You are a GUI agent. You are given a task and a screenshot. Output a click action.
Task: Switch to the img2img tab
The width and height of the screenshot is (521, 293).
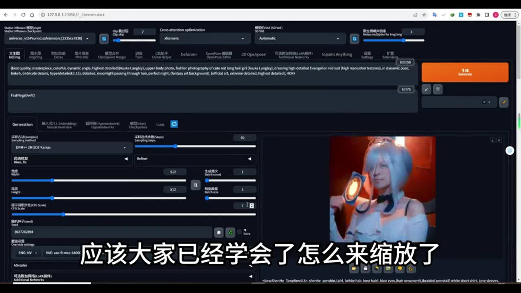[x=36, y=55]
